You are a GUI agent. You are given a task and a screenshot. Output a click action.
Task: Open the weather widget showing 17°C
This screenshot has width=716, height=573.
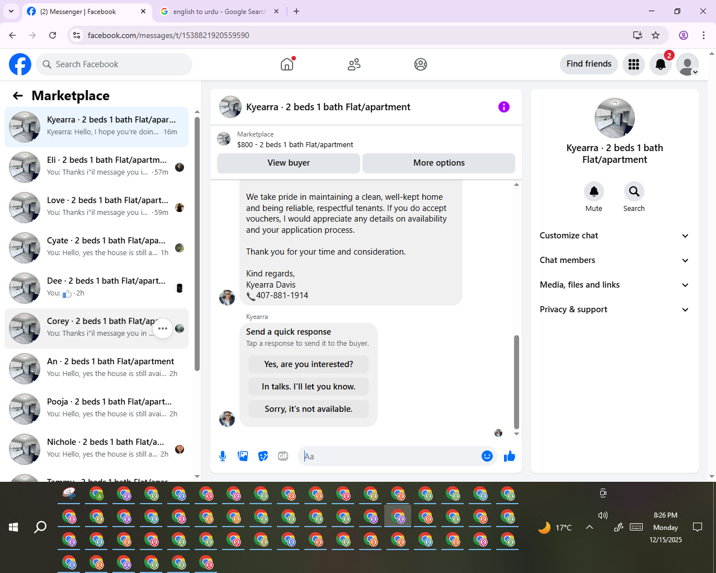[x=555, y=527]
